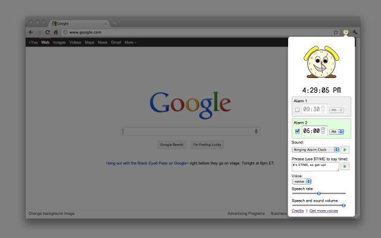This screenshot has width=381, height=238.
Task: Open the Sound selection dropdown
Action: tap(316, 149)
